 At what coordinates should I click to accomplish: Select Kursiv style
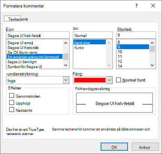(x=89, y=47)
